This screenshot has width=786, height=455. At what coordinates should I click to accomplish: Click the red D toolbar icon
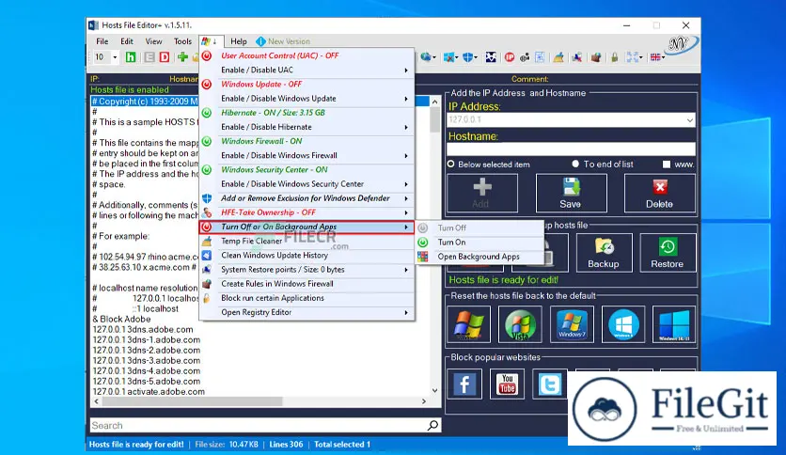click(x=164, y=57)
